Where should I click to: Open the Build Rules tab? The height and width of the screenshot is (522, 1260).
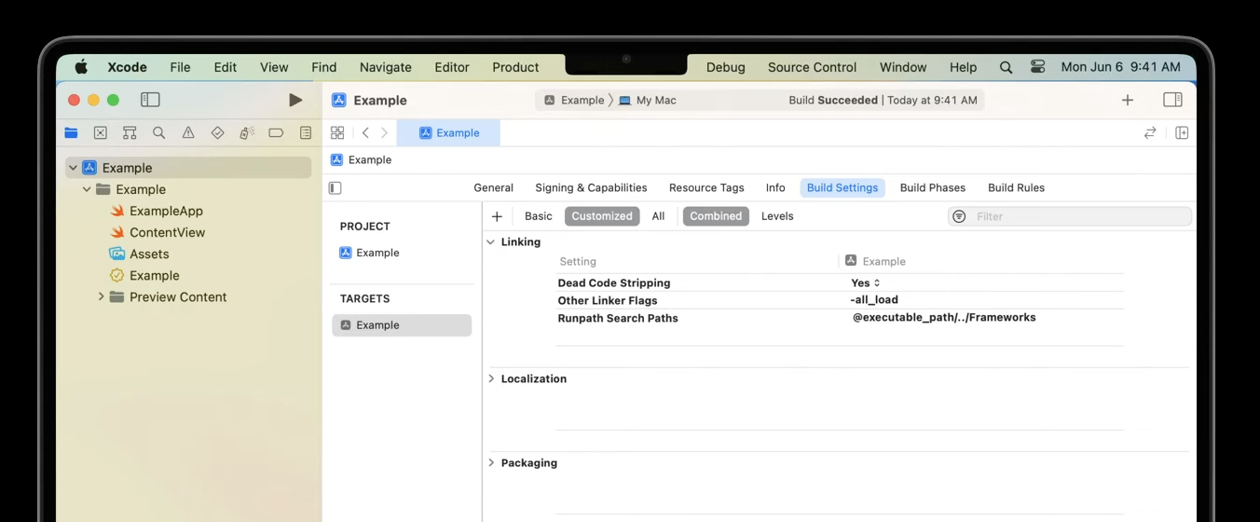(x=1016, y=187)
